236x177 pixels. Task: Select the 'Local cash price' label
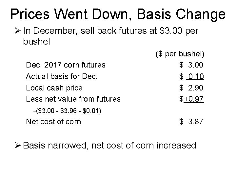tap(54, 88)
